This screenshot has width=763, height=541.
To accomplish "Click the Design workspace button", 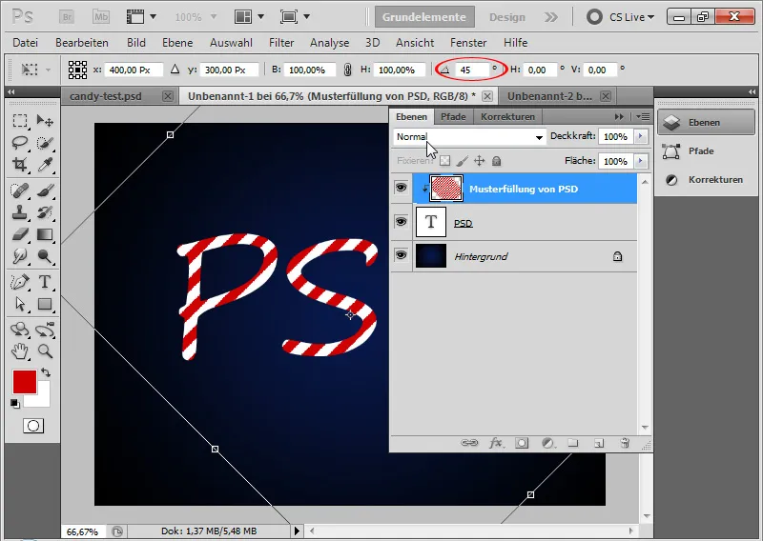I will pos(507,17).
